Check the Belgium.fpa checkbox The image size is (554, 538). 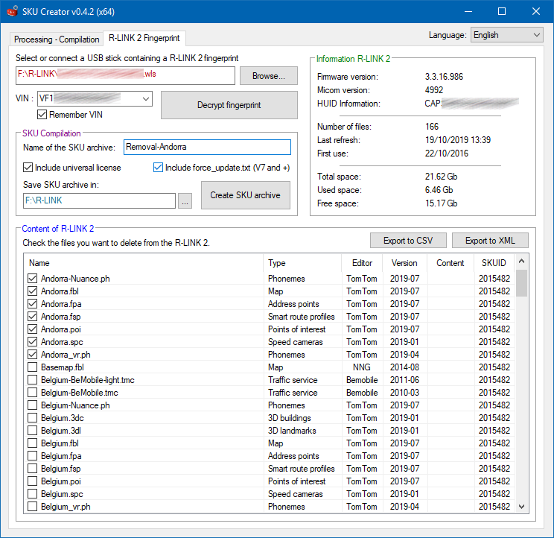[x=33, y=456]
